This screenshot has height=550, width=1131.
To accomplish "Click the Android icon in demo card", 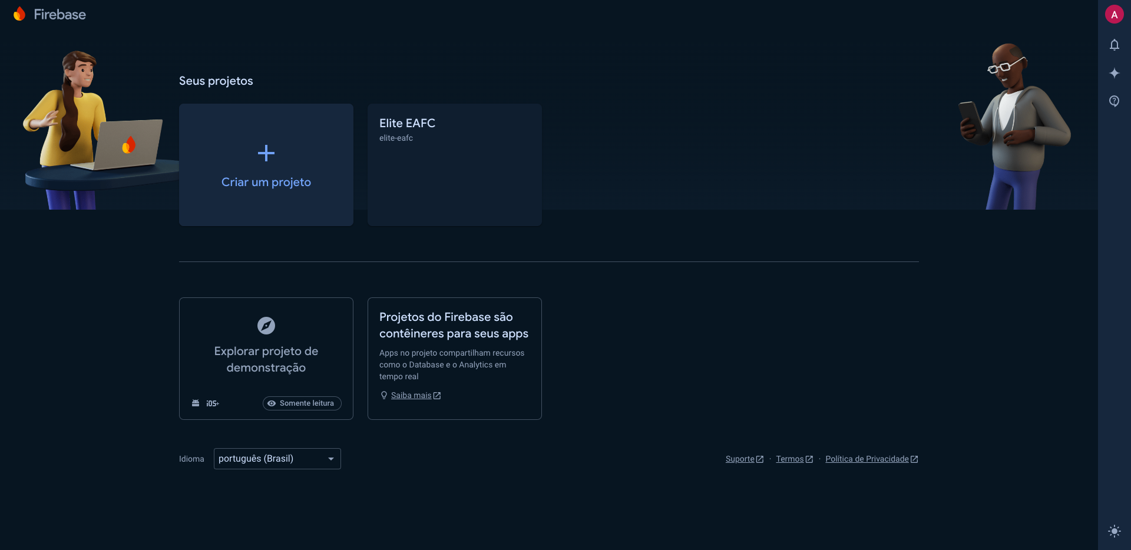I will [196, 403].
